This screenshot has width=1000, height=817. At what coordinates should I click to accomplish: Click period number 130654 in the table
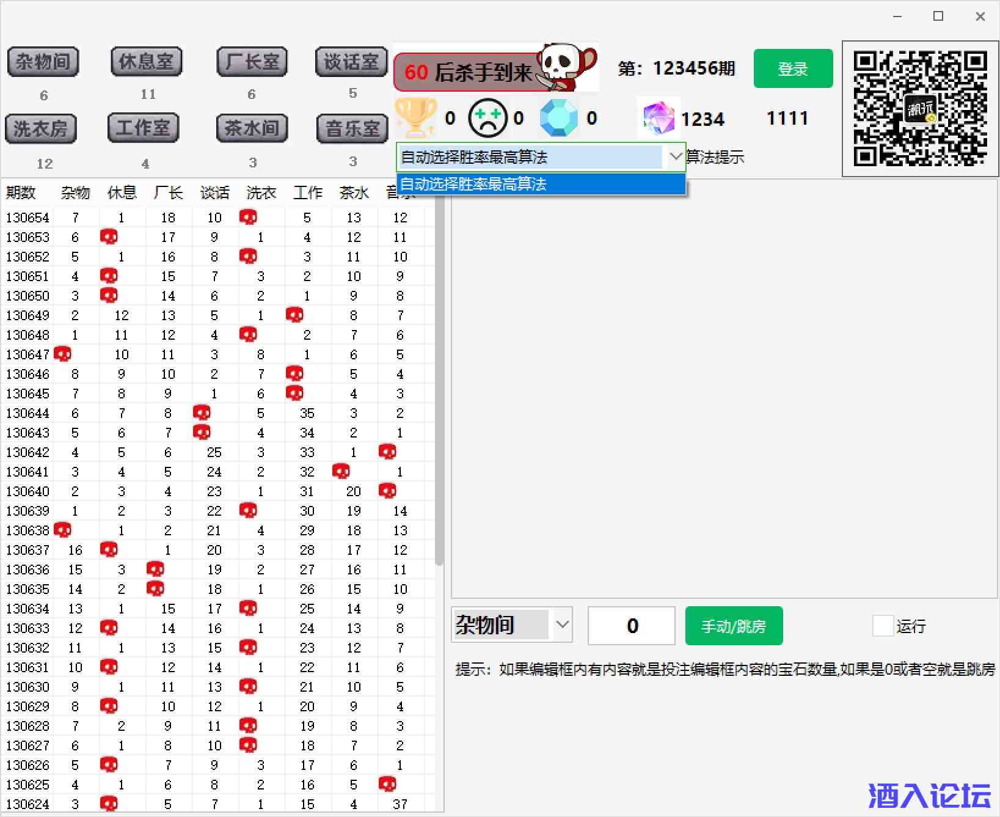[27, 218]
